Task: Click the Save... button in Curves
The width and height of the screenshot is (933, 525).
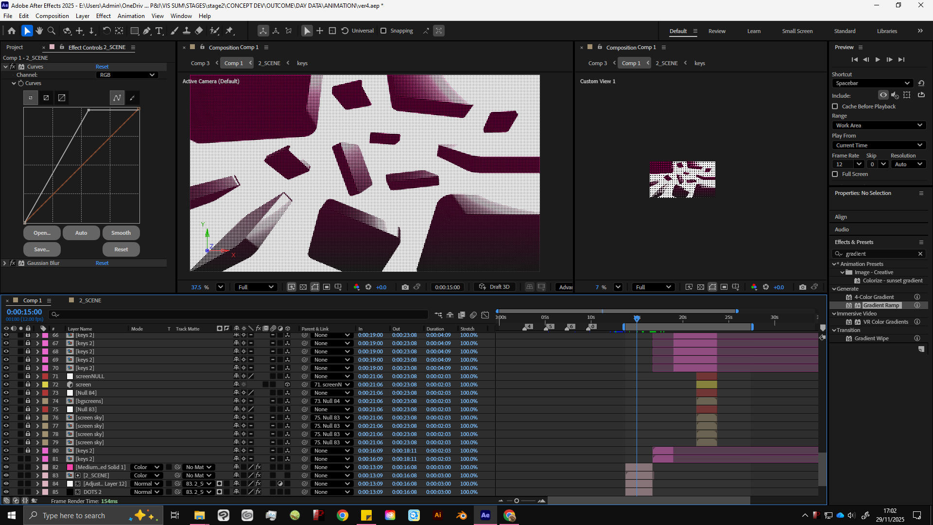Action: (42, 249)
